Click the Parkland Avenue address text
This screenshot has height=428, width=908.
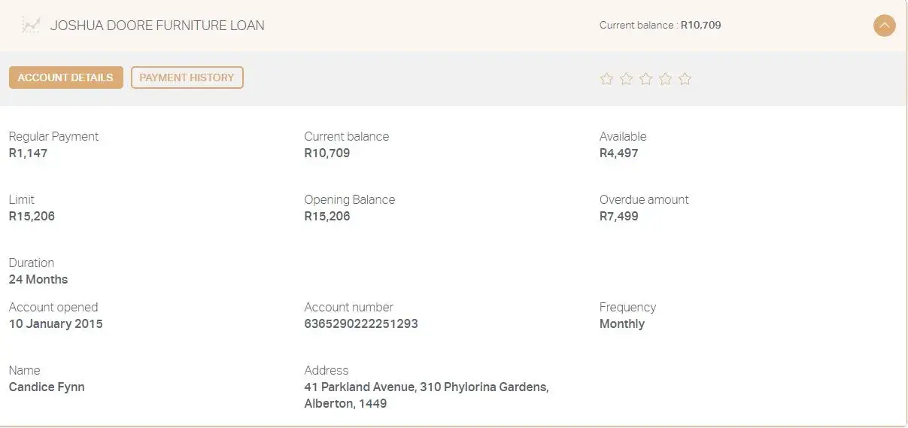pyautogui.click(x=426, y=387)
